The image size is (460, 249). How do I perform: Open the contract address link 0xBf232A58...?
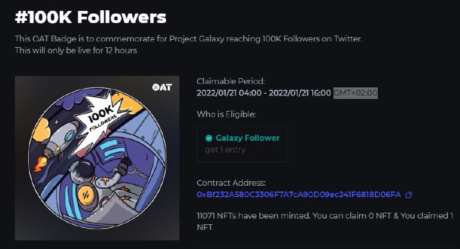[298, 194]
